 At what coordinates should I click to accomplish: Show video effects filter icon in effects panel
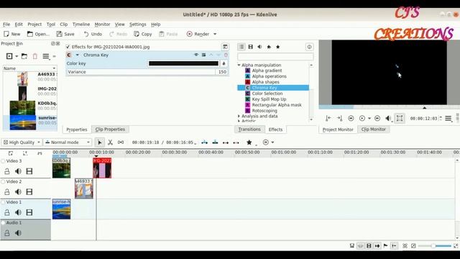tap(251, 47)
